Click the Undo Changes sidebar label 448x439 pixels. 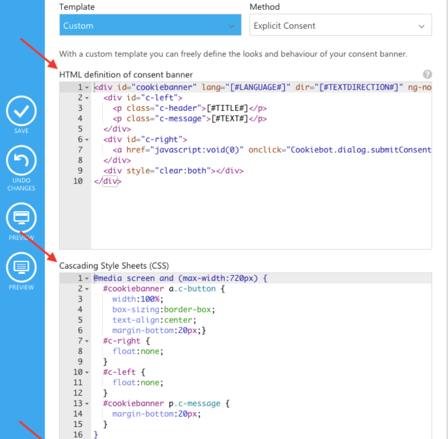pos(21,184)
